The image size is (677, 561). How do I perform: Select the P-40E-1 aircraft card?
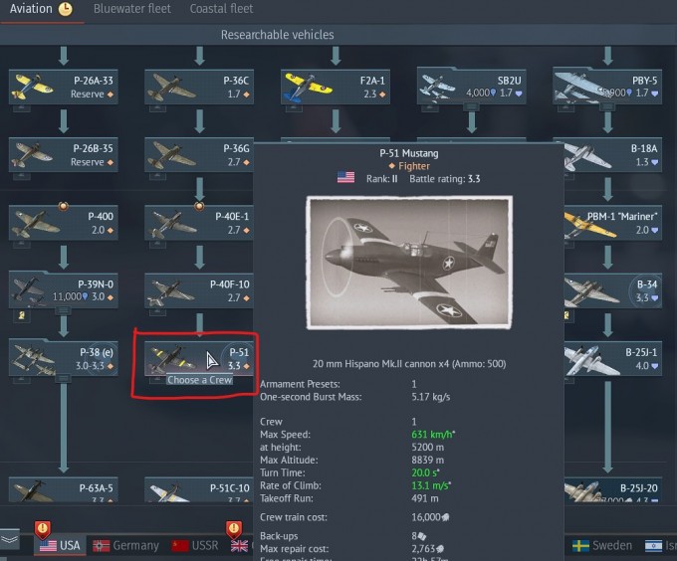[199, 223]
